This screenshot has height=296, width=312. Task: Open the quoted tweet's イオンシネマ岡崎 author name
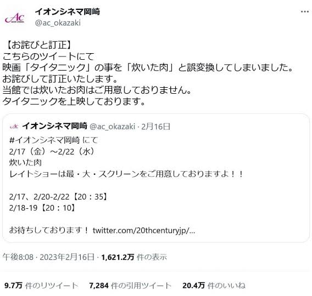[54, 126]
